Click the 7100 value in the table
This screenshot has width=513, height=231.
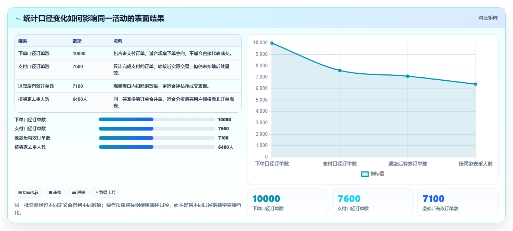(78, 86)
